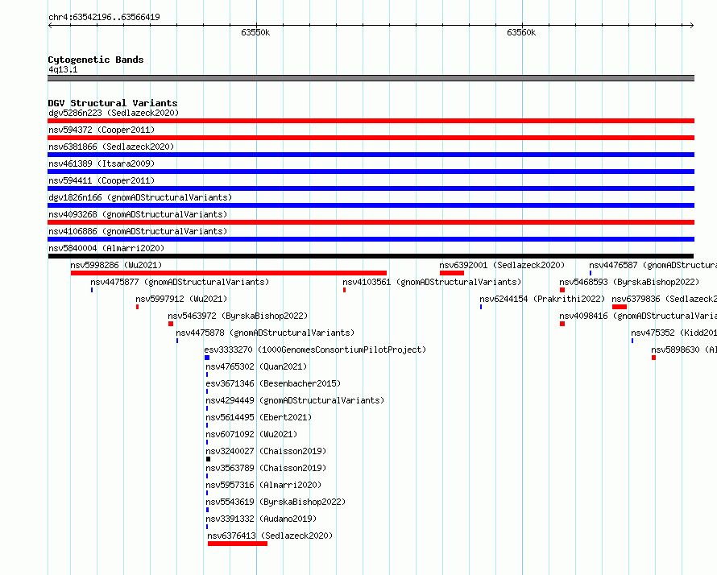Open nsv5997912 (Wu2021) label
The width and height of the screenshot is (717, 575).
181,299
